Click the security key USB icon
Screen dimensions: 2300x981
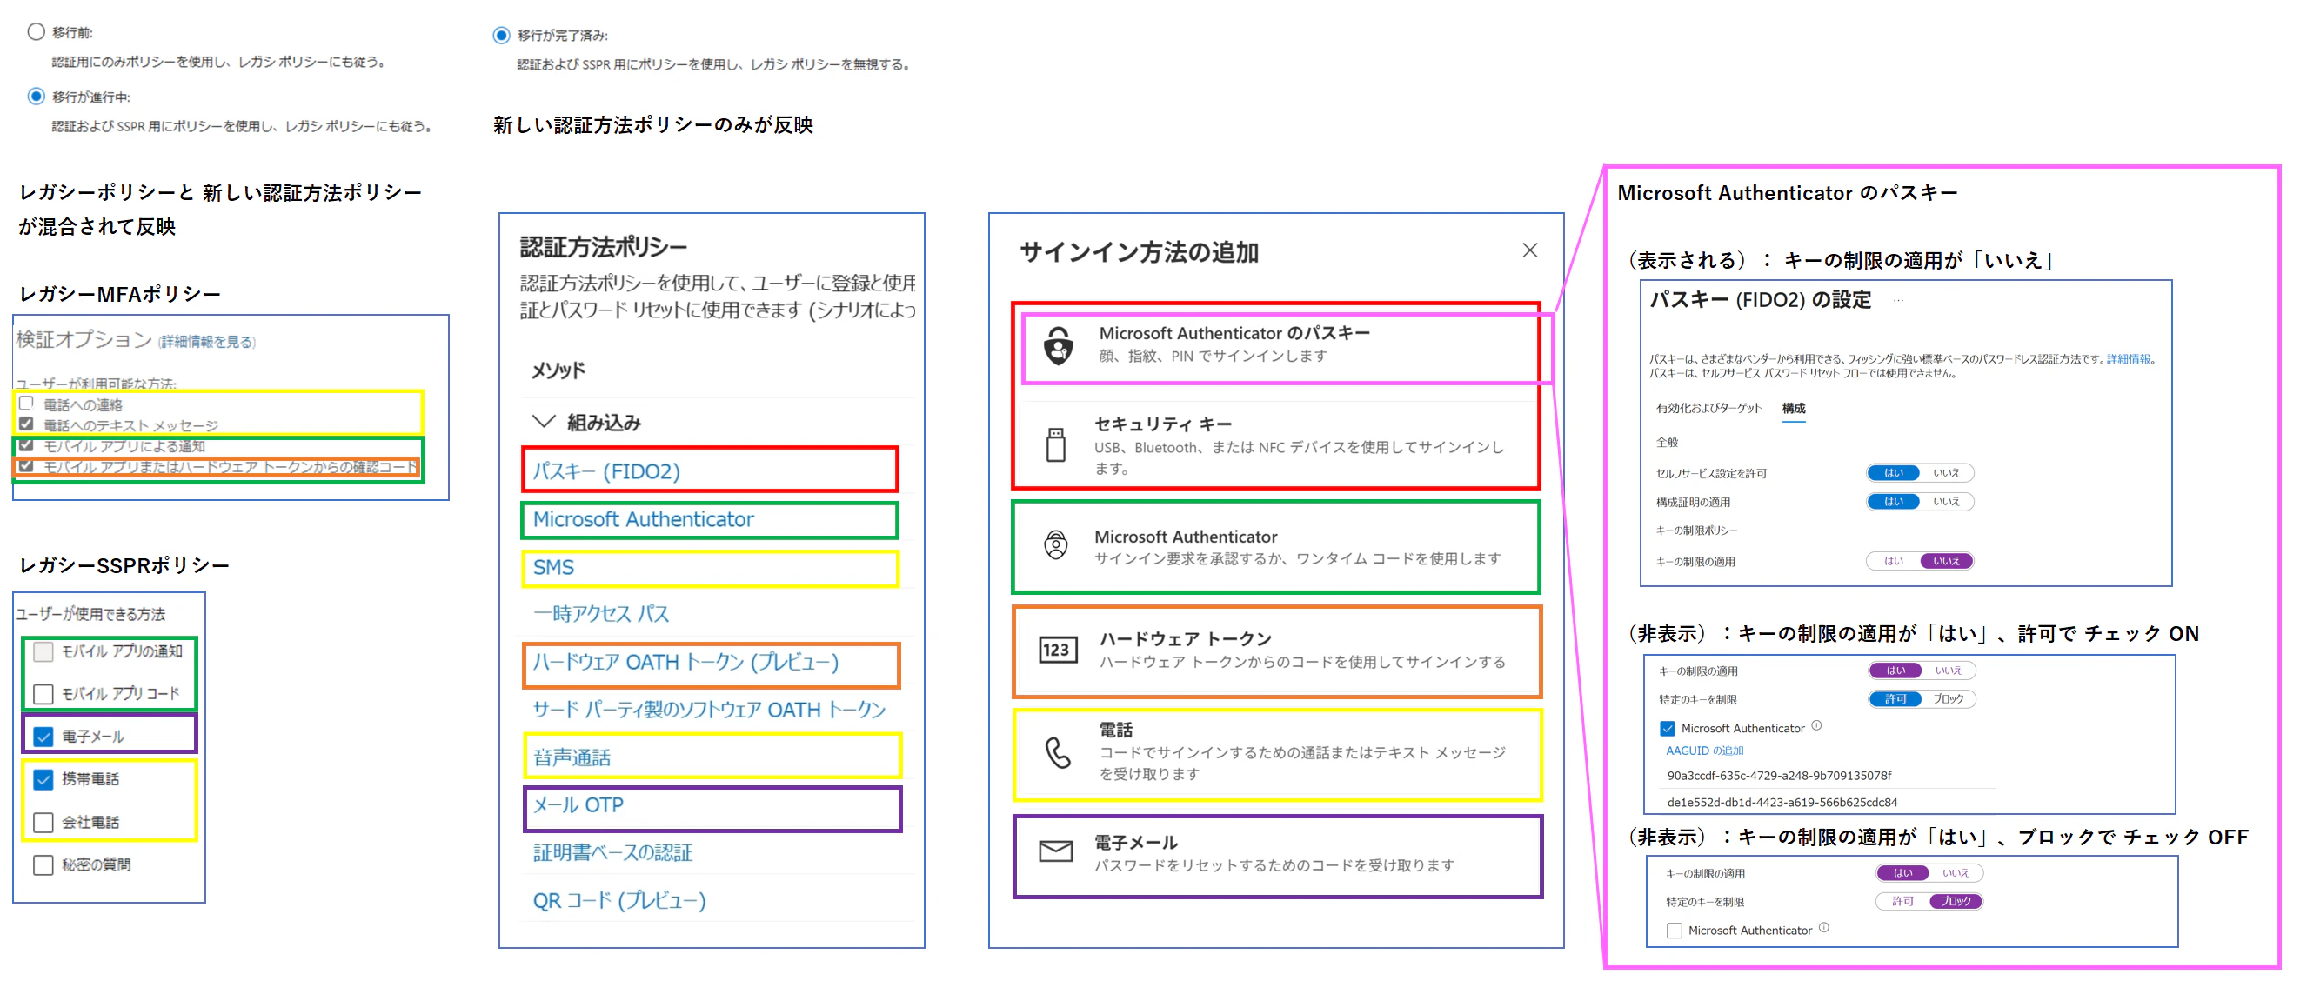(x=1055, y=444)
